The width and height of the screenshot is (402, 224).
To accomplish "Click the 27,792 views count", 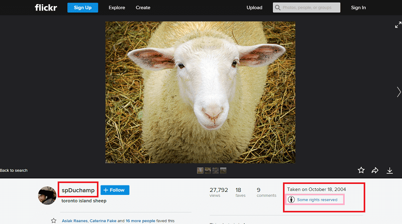I will pyautogui.click(x=219, y=192).
